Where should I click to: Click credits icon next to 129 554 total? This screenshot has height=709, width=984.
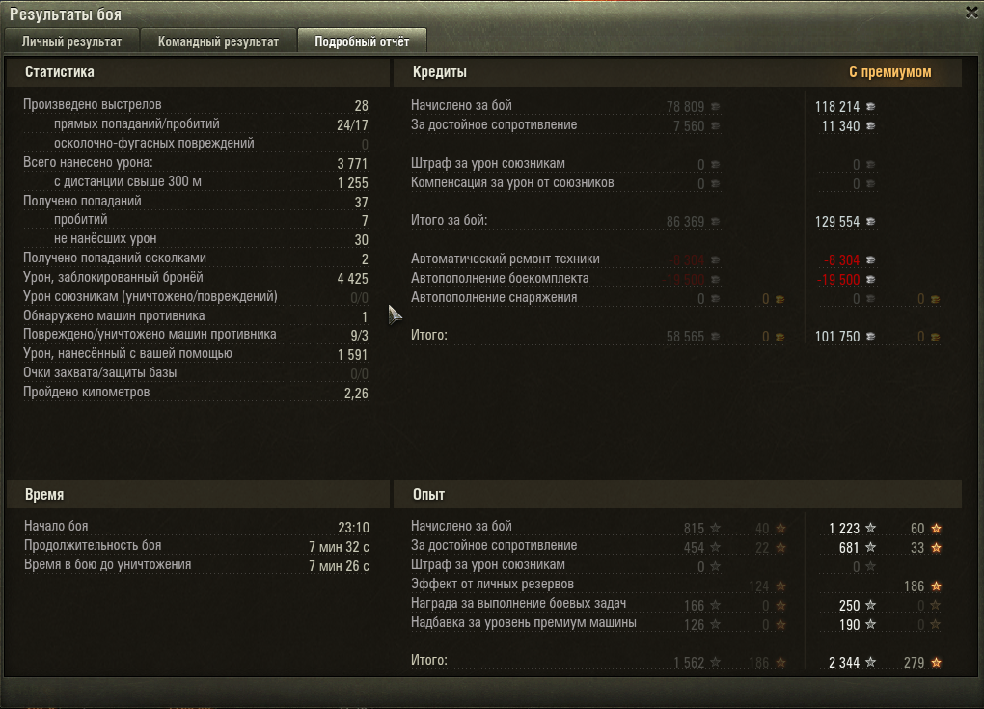click(x=870, y=222)
